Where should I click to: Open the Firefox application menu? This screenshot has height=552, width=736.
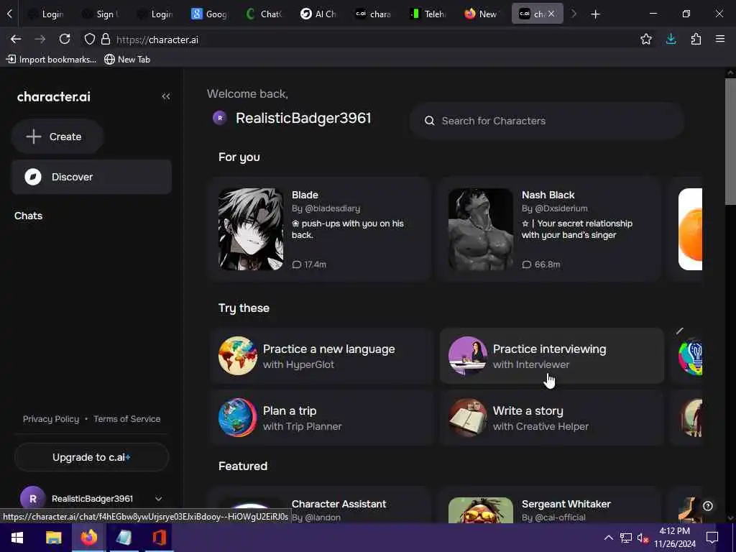pyautogui.click(x=720, y=40)
